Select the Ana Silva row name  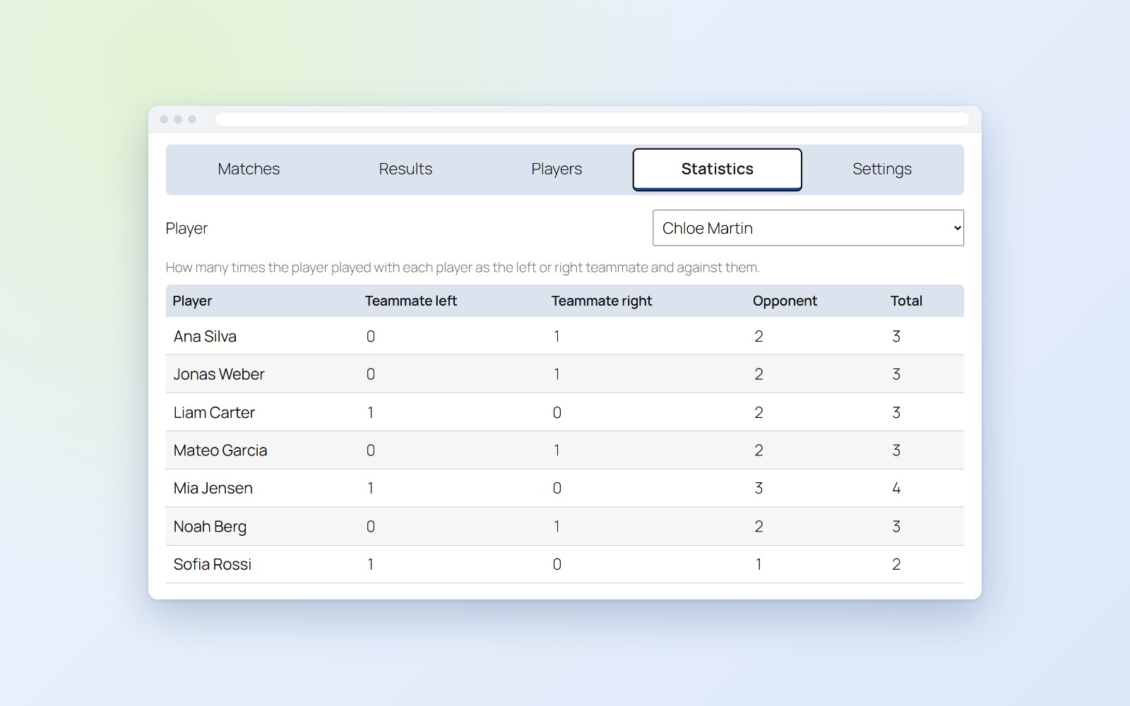pyautogui.click(x=205, y=336)
